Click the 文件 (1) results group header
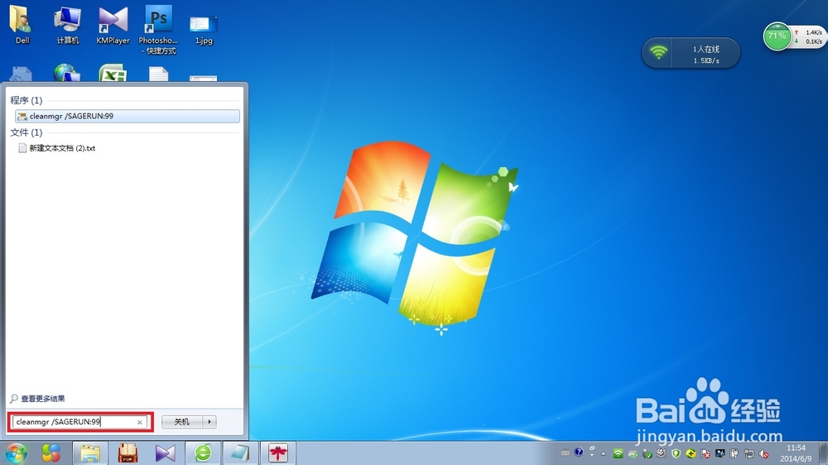Viewport: 828px width, 465px height. tap(26, 132)
